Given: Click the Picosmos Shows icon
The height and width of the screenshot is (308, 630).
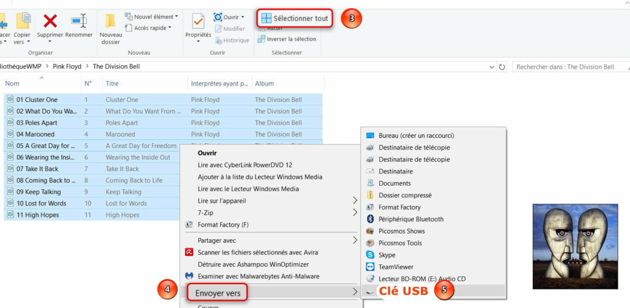Looking at the screenshot, I should 370,231.
